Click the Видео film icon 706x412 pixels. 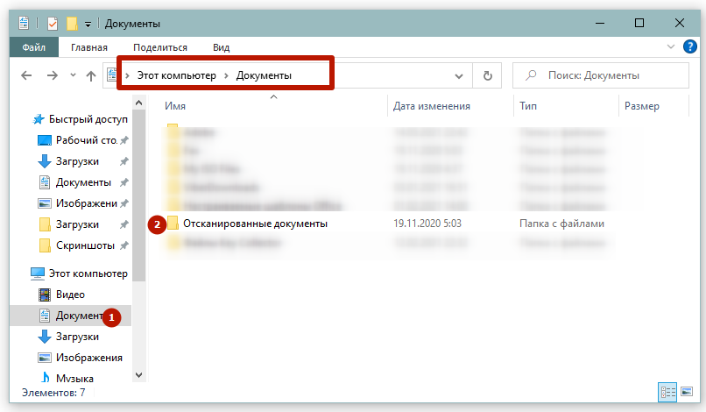[x=45, y=295]
